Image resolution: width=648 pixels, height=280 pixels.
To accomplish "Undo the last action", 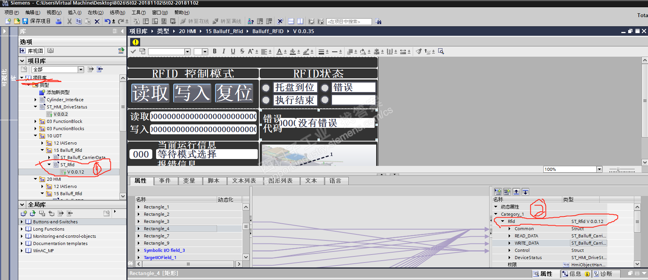I will (107, 21).
